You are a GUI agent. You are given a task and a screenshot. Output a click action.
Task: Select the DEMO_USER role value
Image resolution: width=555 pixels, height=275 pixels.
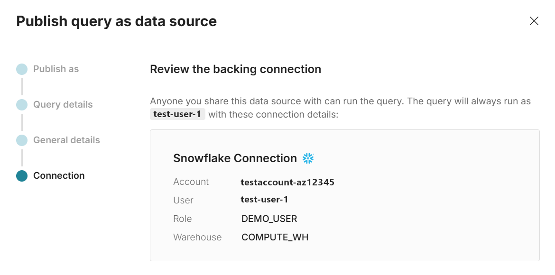(x=269, y=219)
